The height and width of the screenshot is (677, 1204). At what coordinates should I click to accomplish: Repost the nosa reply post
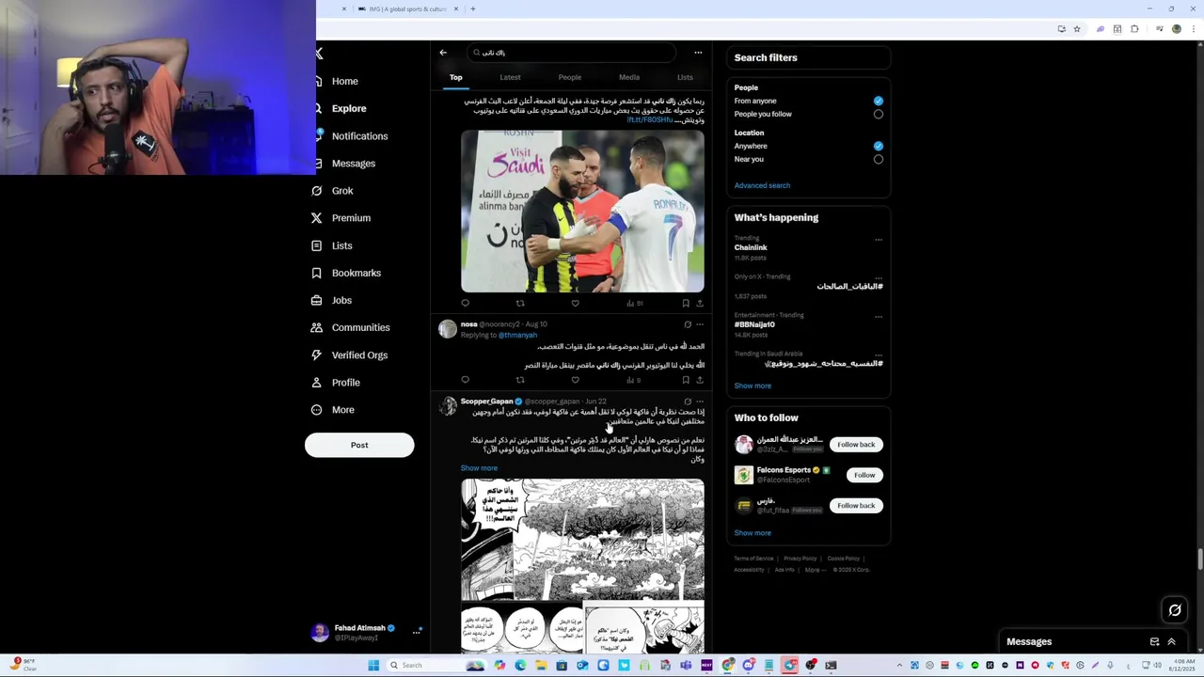(x=520, y=380)
